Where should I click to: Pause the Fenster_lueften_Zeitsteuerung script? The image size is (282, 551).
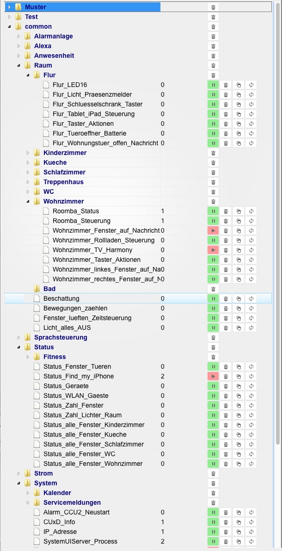point(213,318)
